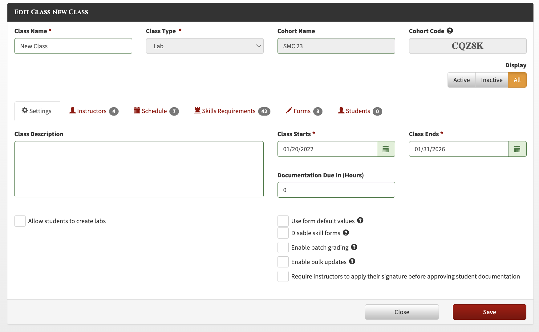539x332 pixels.
Task: Switch to the Skills Requirements tab
Action: coord(232,111)
